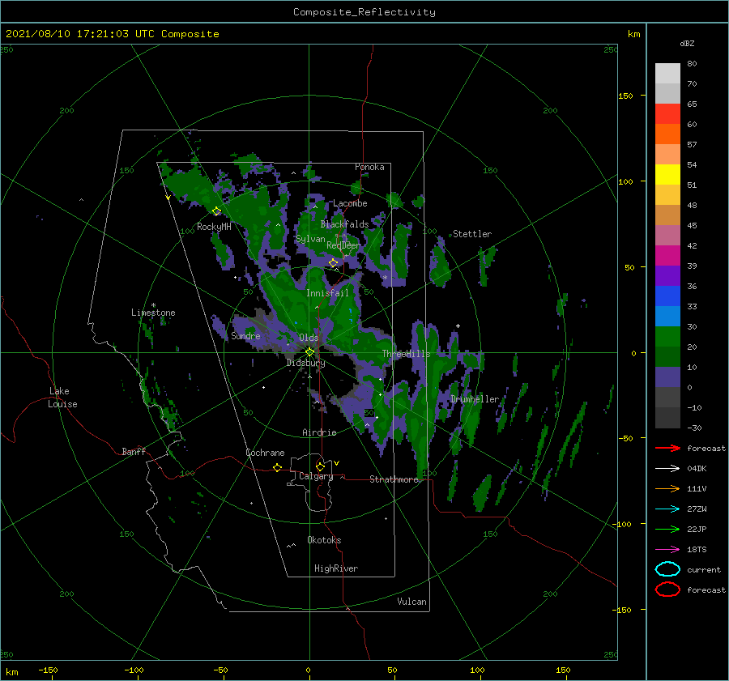The height and width of the screenshot is (681, 729).
Task: Click the yellow km unit label at top right
Action: [x=633, y=34]
